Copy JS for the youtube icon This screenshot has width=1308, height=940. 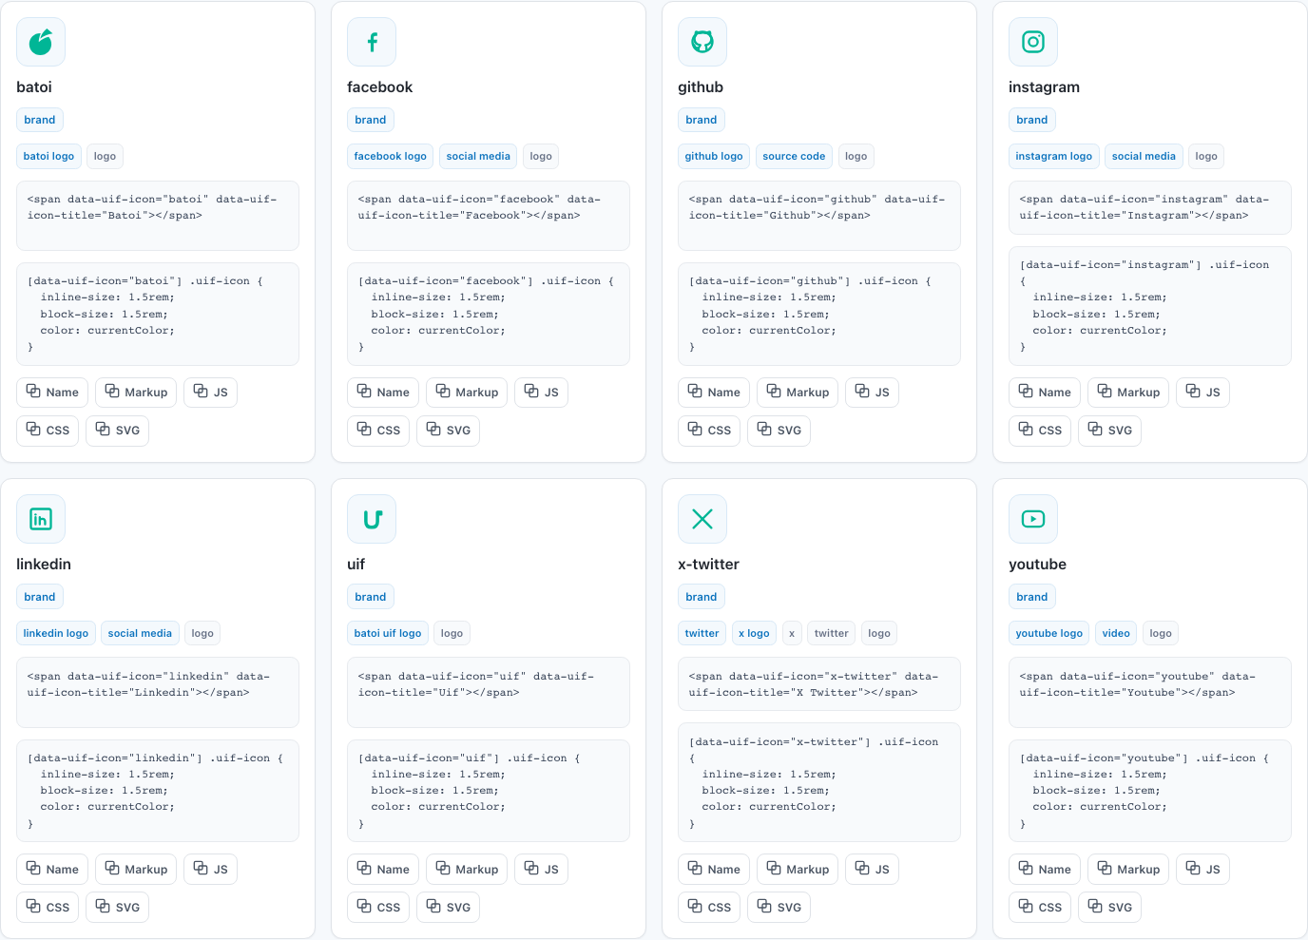coord(1202,870)
